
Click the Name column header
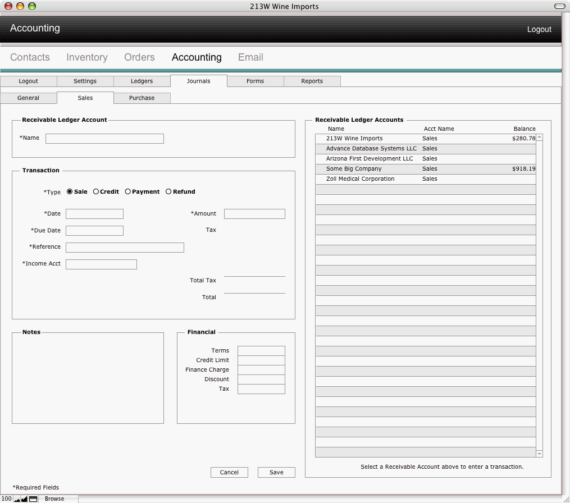point(336,129)
